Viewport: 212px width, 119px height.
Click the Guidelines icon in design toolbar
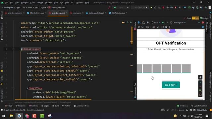point(170,27)
